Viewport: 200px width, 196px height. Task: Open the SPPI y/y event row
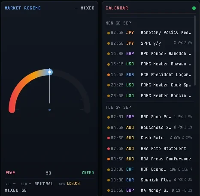(150, 43)
